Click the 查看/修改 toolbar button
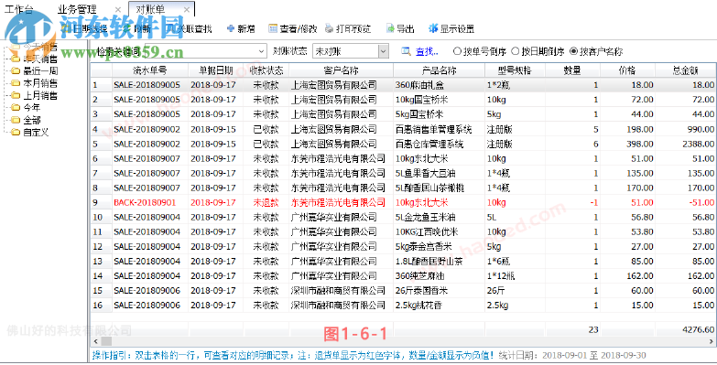The height and width of the screenshot is (365, 717). pos(293,28)
